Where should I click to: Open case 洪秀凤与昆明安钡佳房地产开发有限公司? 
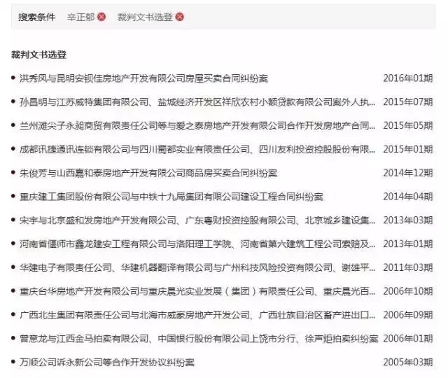point(143,78)
